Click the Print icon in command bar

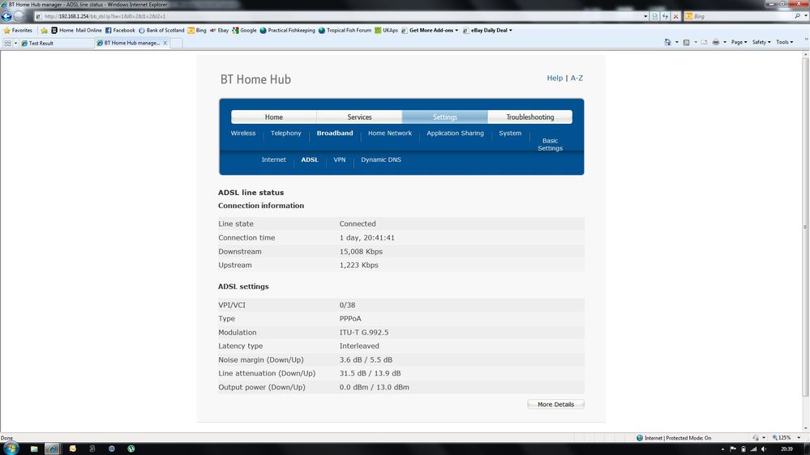click(715, 42)
